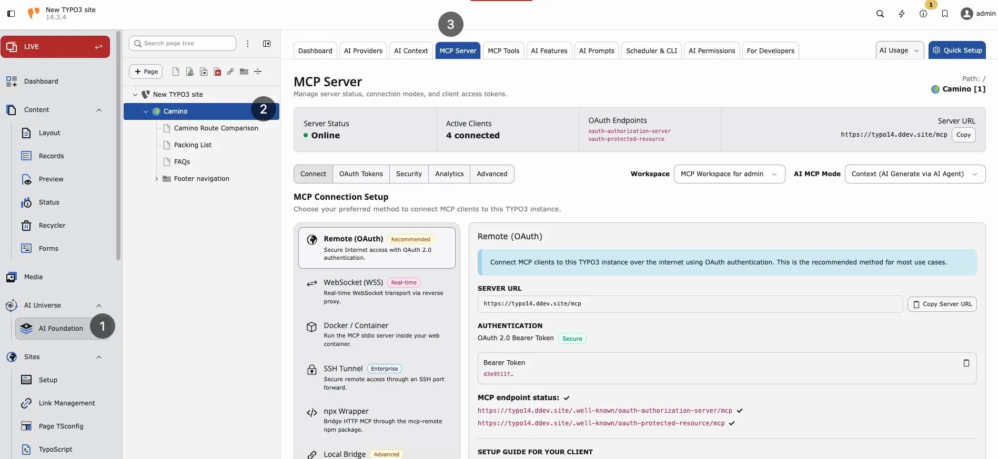Copy the Server URL in status card

pos(963,135)
